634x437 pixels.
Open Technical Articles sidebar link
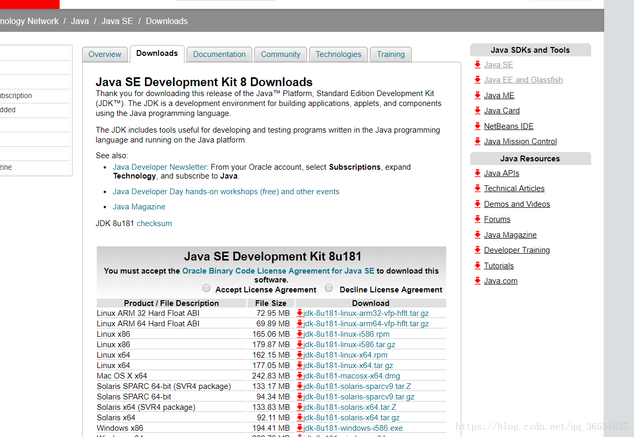pyautogui.click(x=514, y=188)
